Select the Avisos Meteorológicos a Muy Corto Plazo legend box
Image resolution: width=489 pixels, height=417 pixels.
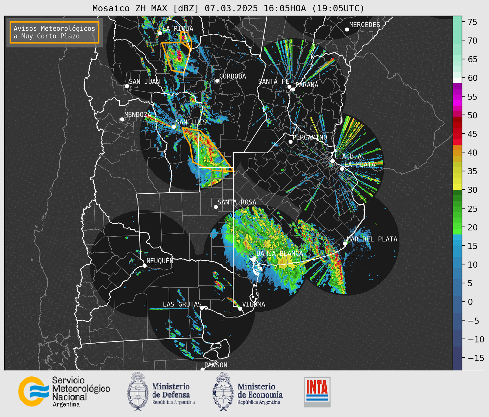pos(54,32)
